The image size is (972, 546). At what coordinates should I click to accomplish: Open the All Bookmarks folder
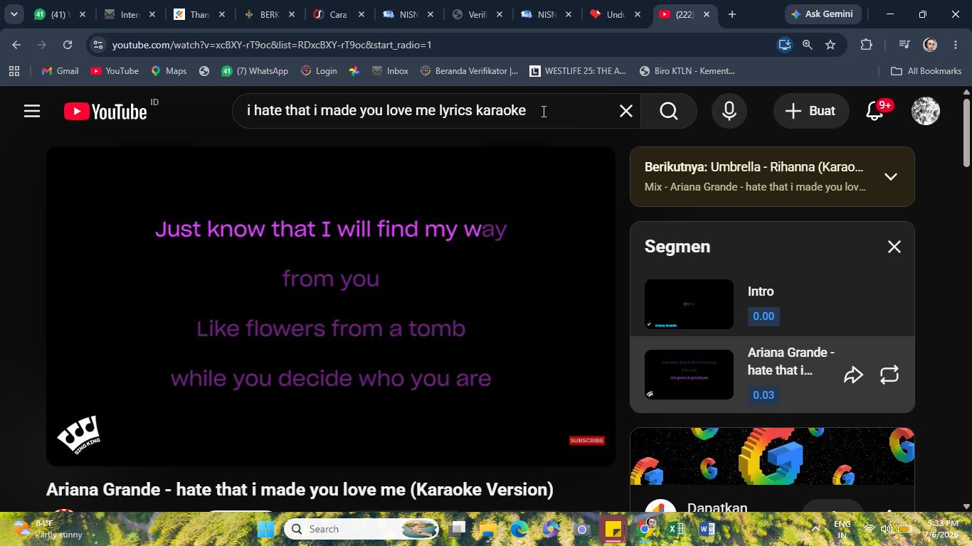point(926,71)
